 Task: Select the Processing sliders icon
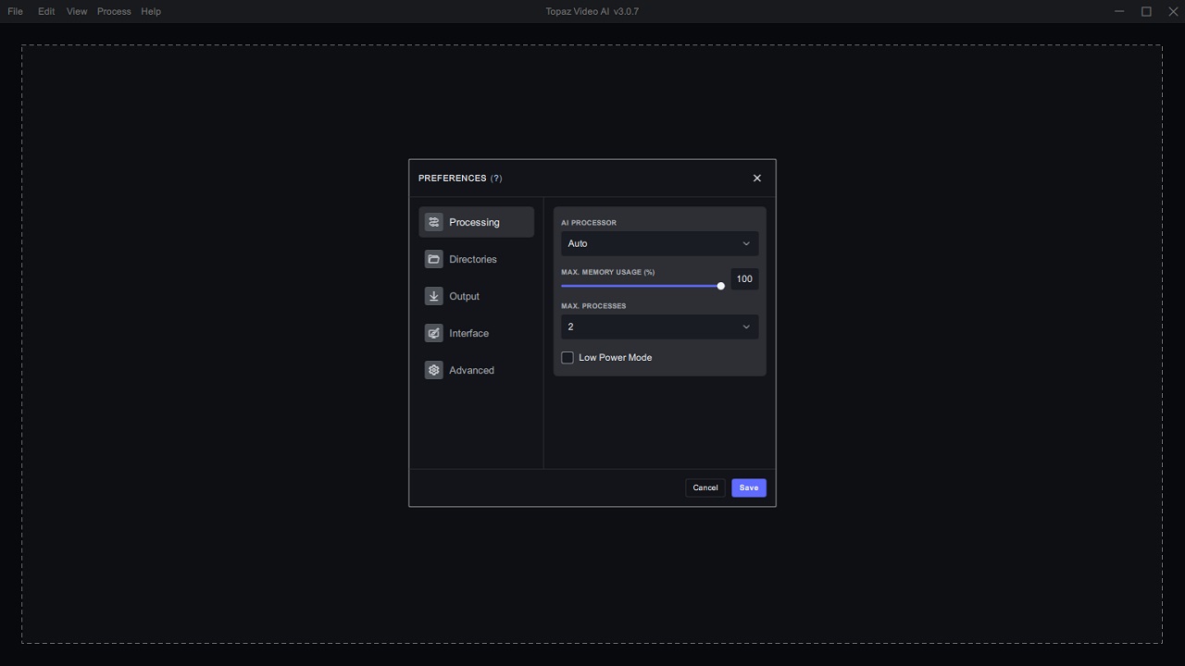point(433,222)
